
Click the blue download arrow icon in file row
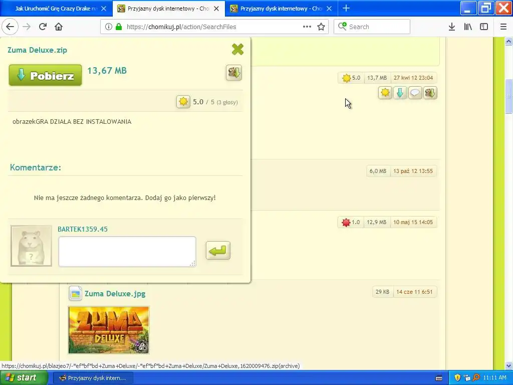pos(400,93)
